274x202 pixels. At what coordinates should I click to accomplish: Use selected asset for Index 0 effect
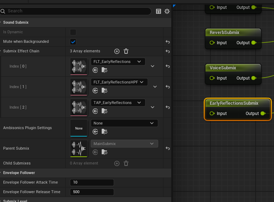point(95,70)
